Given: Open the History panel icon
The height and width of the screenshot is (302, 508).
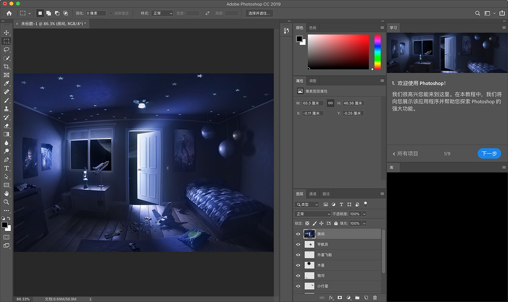Looking at the screenshot, I should click(x=287, y=31).
